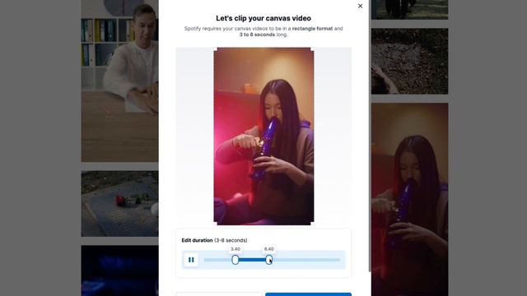Click the blue primary button below the slider
The image size is (527, 296).
click(308, 294)
